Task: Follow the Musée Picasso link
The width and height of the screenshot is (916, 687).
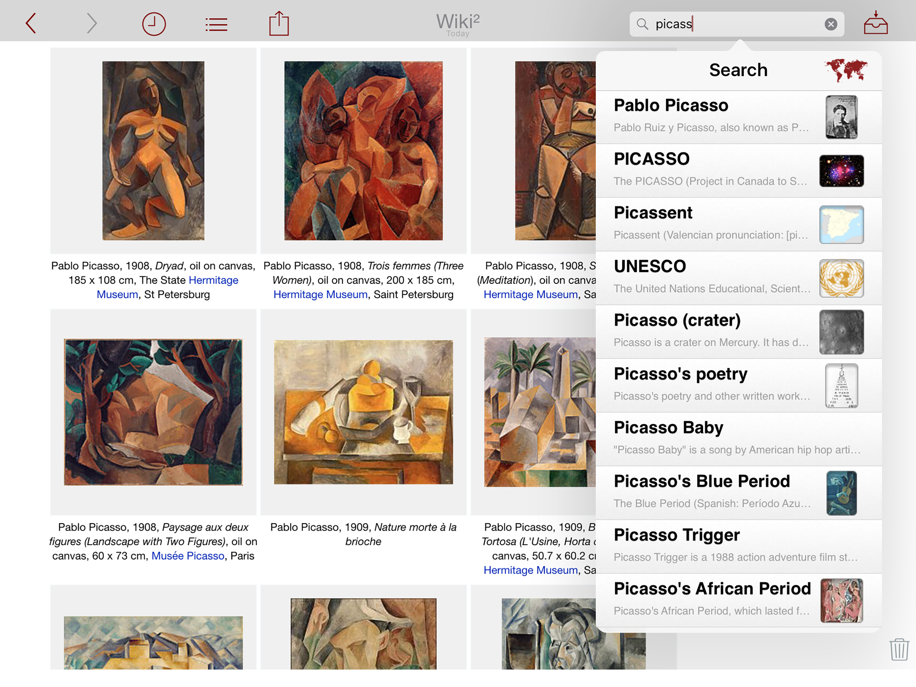Action: coord(187,556)
